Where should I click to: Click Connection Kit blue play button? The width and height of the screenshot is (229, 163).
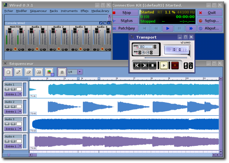(x=168, y=29)
